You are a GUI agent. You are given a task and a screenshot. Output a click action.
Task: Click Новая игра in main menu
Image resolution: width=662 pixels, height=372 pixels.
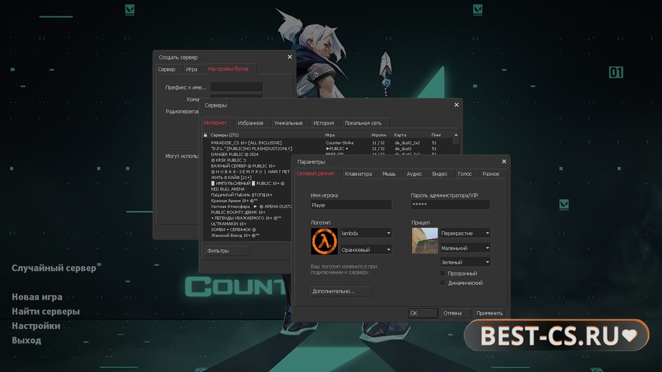point(37,297)
